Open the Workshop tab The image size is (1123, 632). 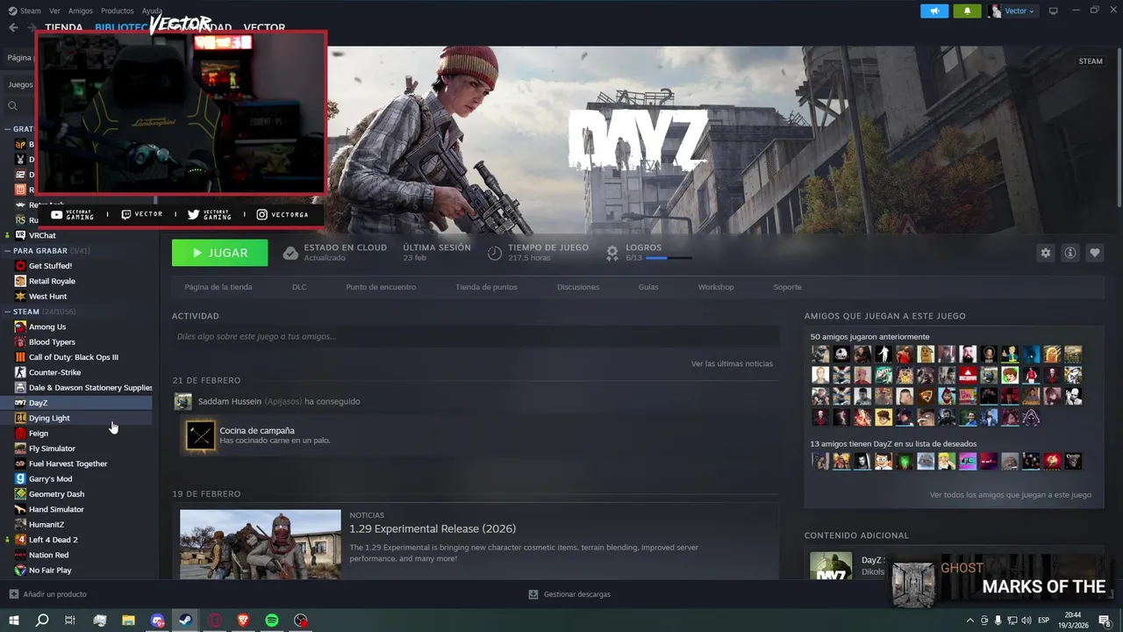[716, 287]
